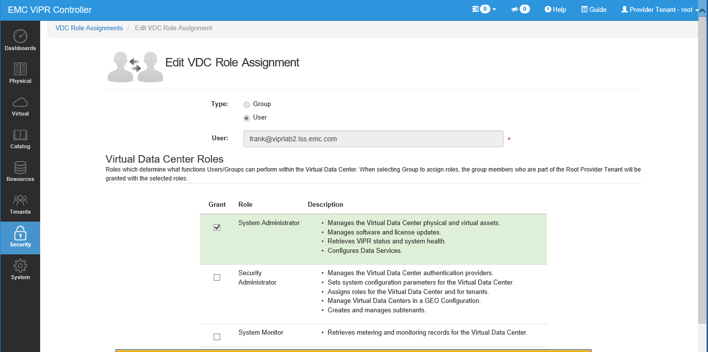
Task: Click 'Edit VDC Role Assignment' breadcrumb text
Action: (x=174, y=28)
